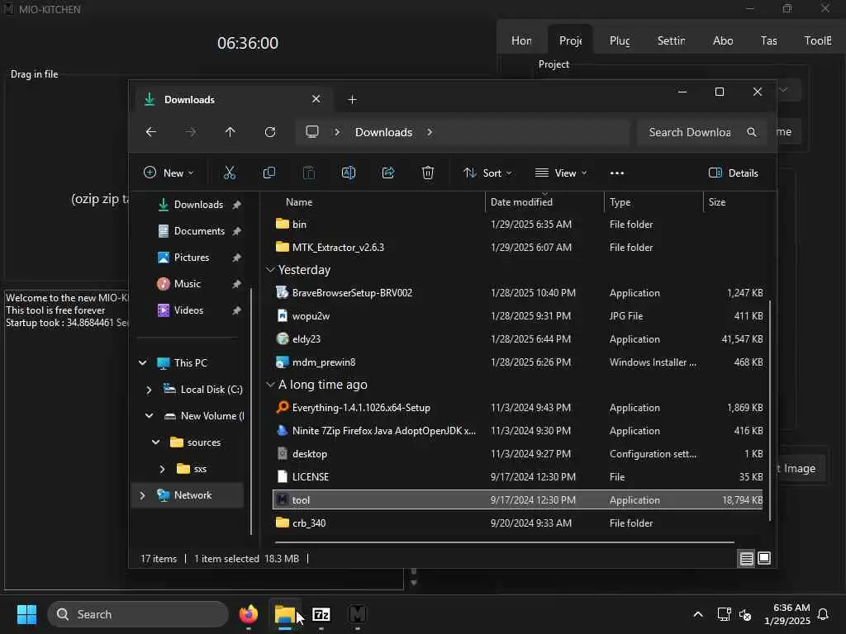The height and width of the screenshot is (634, 846).
Task: Open 7-Zip from the taskbar
Action: click(x=321, y=614)
